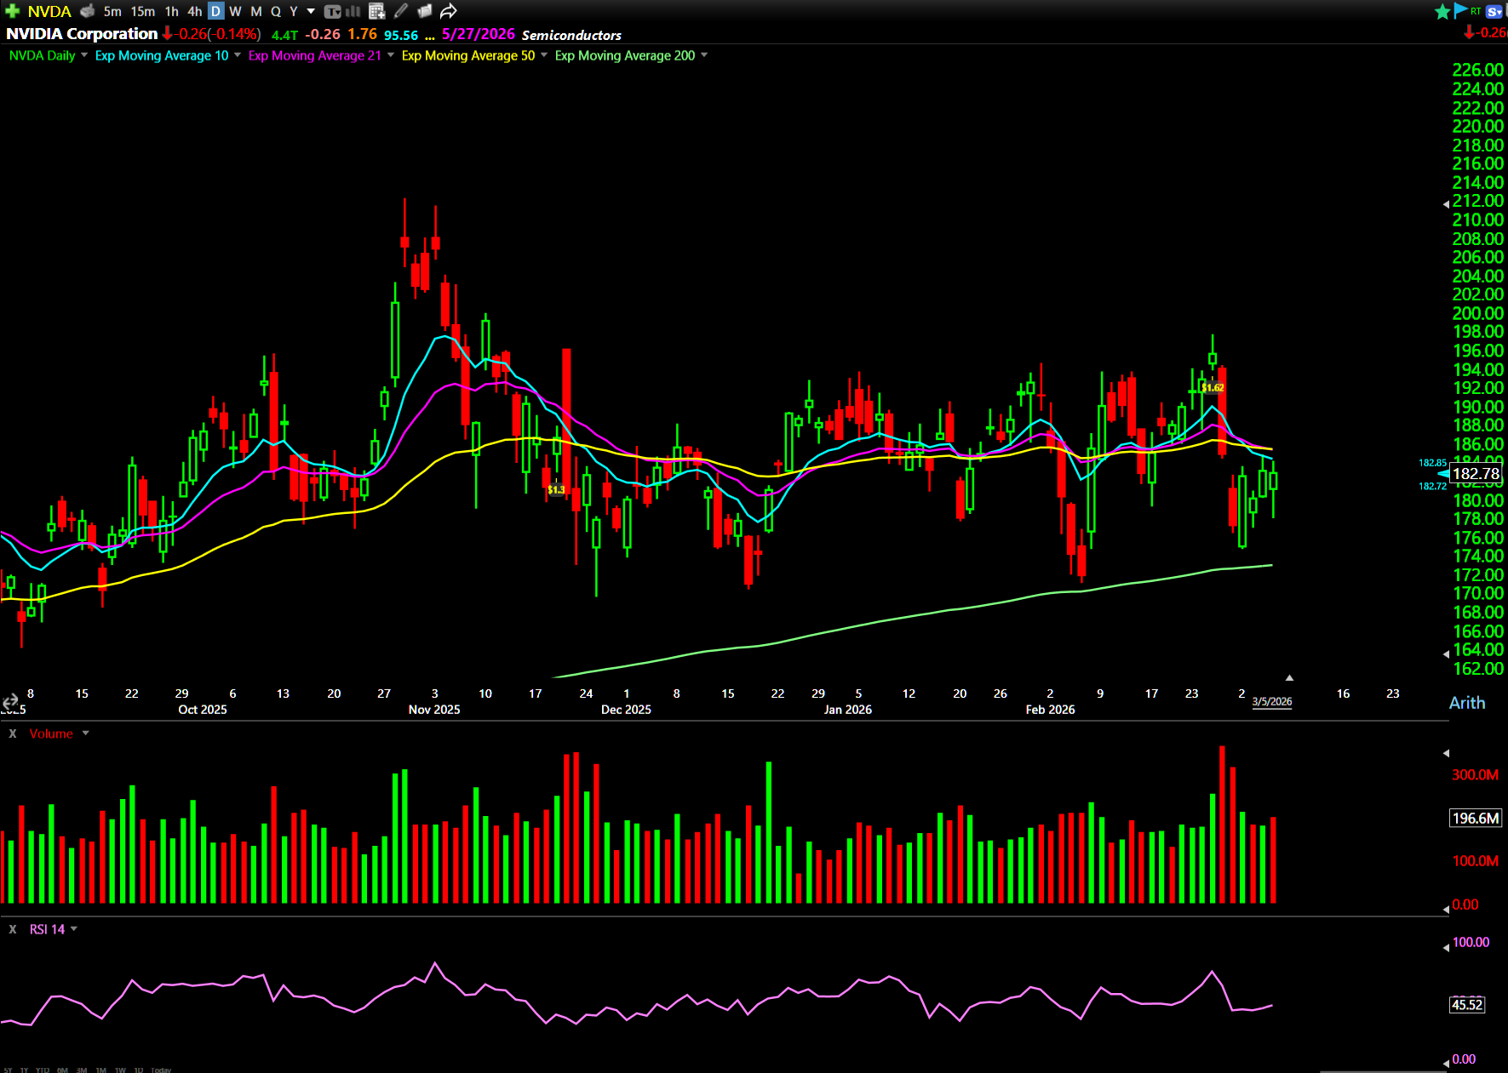Click the green plus add symbol icon

(x=12, y=11)
